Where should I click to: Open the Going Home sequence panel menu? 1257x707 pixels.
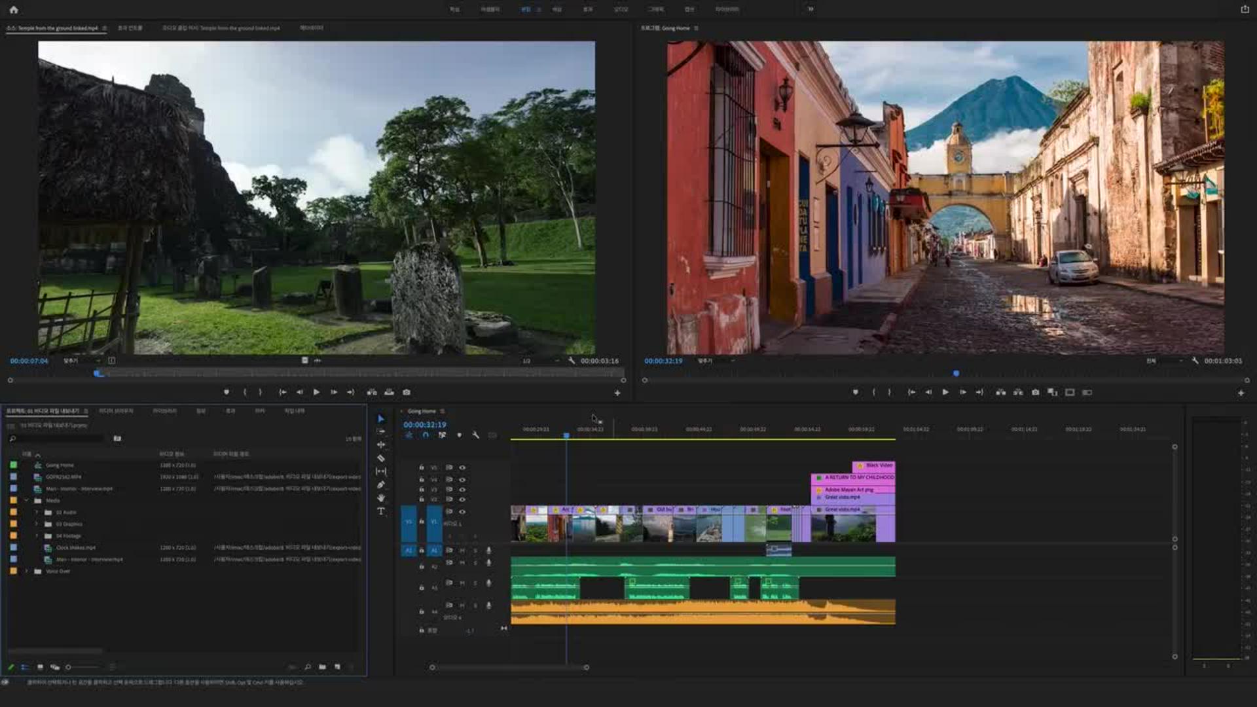coord(443,411)
